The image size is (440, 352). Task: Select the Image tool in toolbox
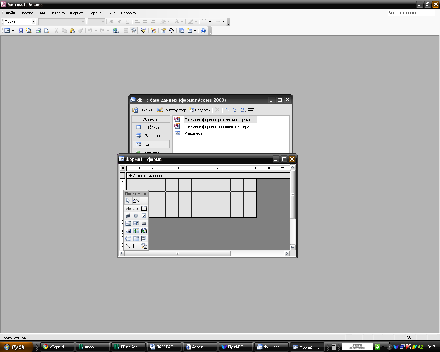tap(128, 231)
